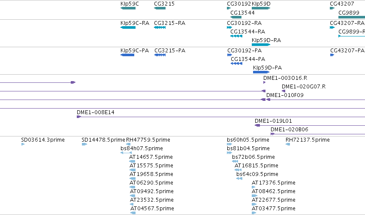Click the AT03477.5prime EST label
365x215 pixels.
(274, 209)
